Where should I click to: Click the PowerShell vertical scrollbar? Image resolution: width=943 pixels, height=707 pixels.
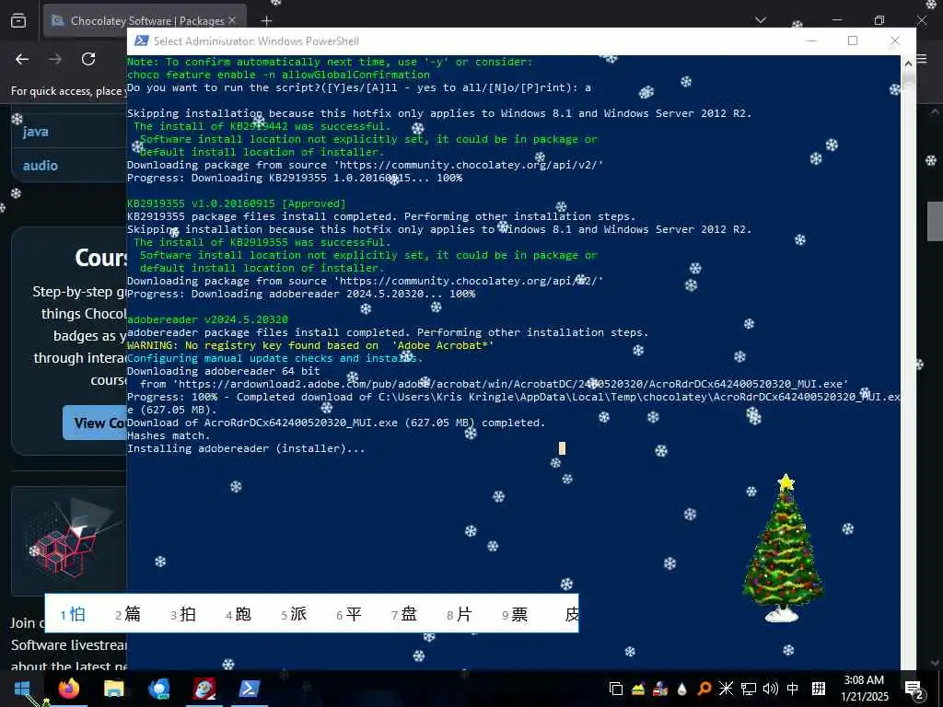coord(908,362)
